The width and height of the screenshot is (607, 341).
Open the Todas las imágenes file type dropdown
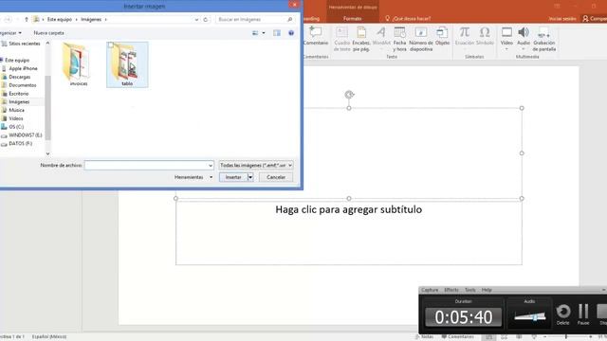click(256, 165)
